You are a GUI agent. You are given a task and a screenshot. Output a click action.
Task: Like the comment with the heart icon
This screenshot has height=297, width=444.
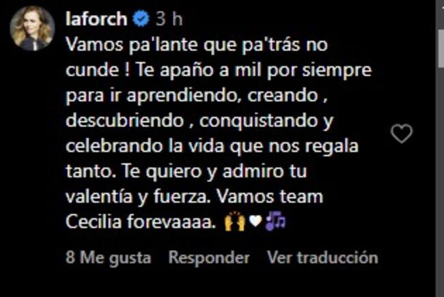click(x=402, y=134)
